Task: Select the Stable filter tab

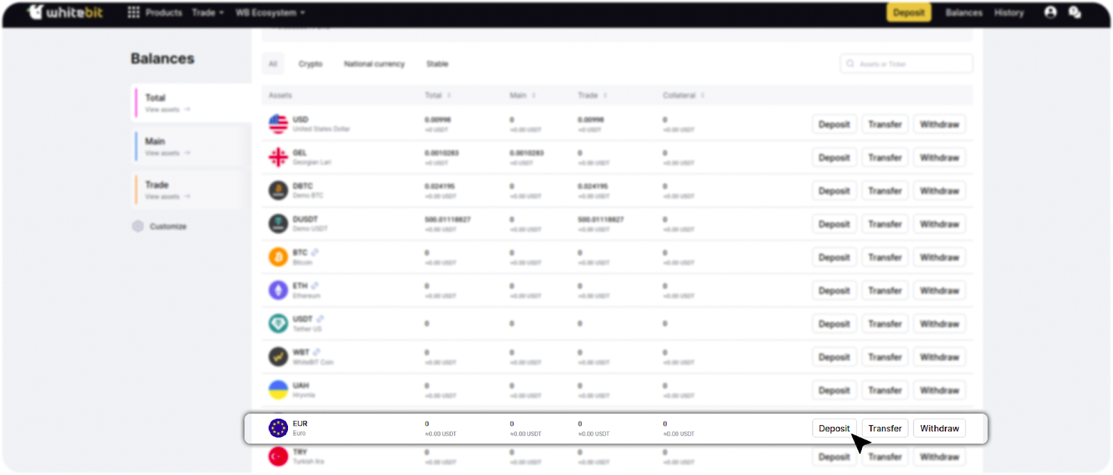Action: pyautogui.click(x=437, y=64)
